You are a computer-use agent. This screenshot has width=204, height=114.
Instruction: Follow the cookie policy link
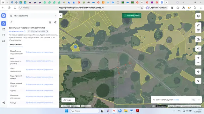pos(176,100)
